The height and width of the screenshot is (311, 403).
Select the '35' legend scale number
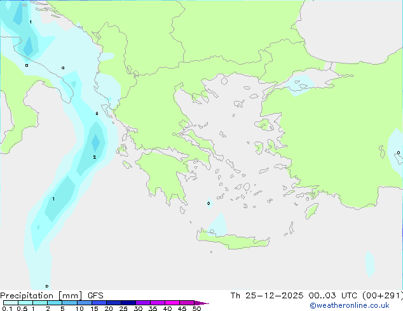click(153, 308)
